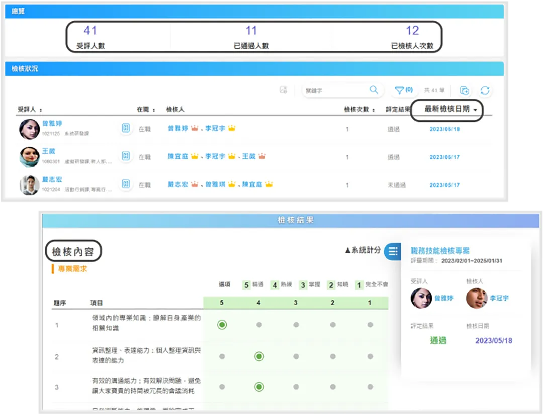
Task: Click the duplicate-document icon beside refresh
Action: [465, 91]
